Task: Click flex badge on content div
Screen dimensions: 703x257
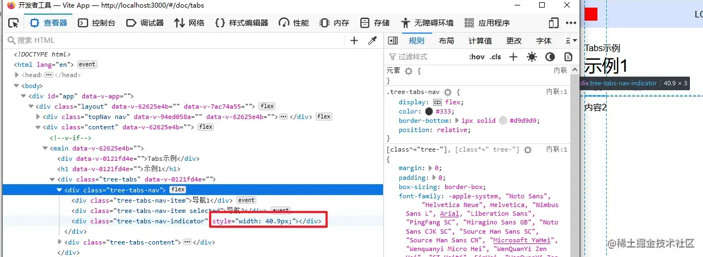Action: (x=205, y=127)
